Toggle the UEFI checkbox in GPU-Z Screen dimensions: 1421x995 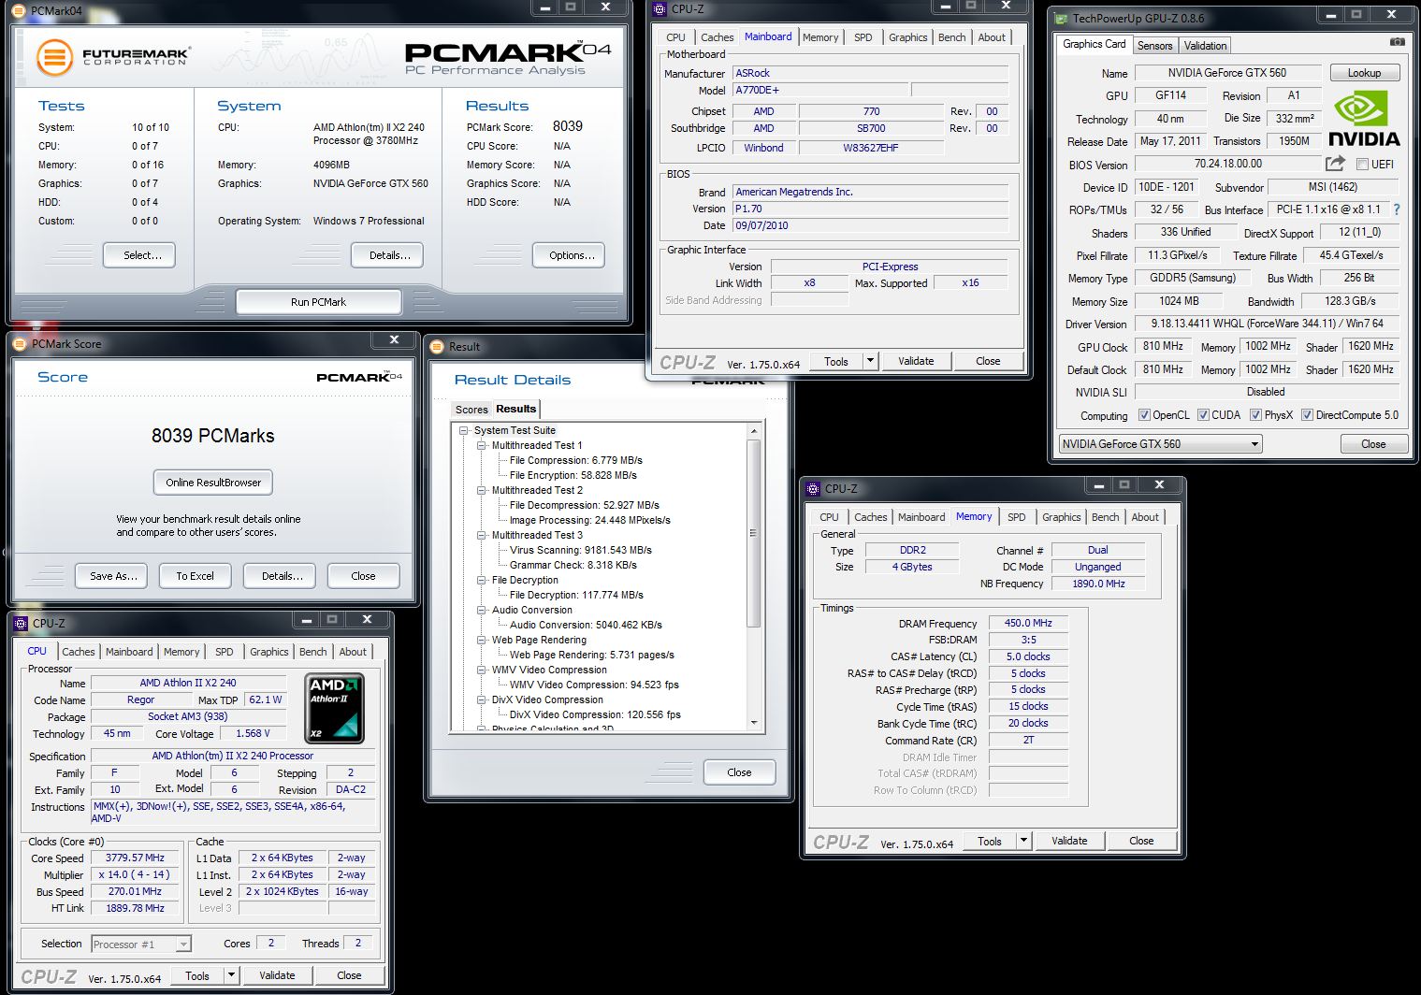[x=1362, y=165]
